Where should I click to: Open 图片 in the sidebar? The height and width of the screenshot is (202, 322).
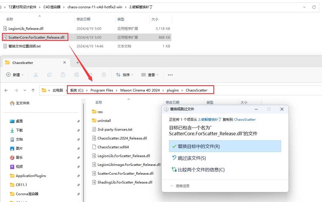coord(16,148)
